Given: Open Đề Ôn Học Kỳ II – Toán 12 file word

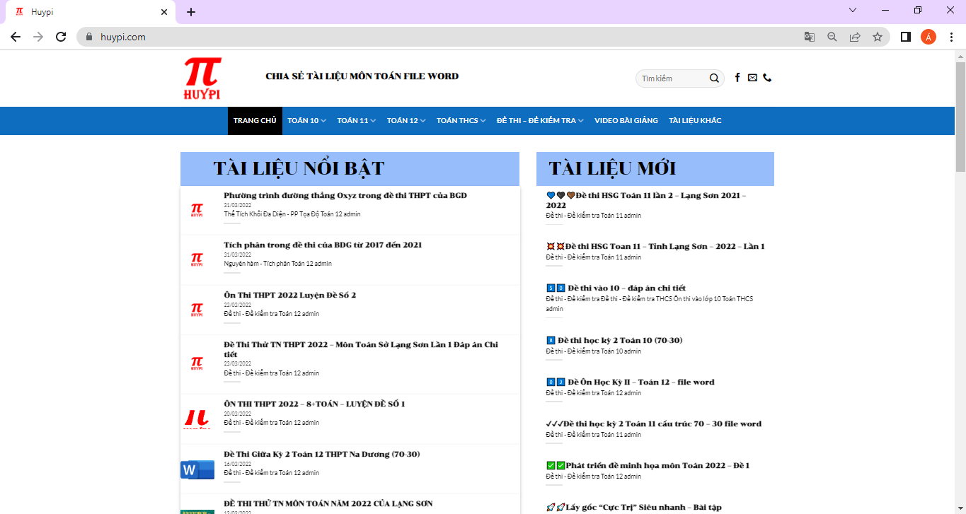Looking at the screenshot, I should [630, 382].
